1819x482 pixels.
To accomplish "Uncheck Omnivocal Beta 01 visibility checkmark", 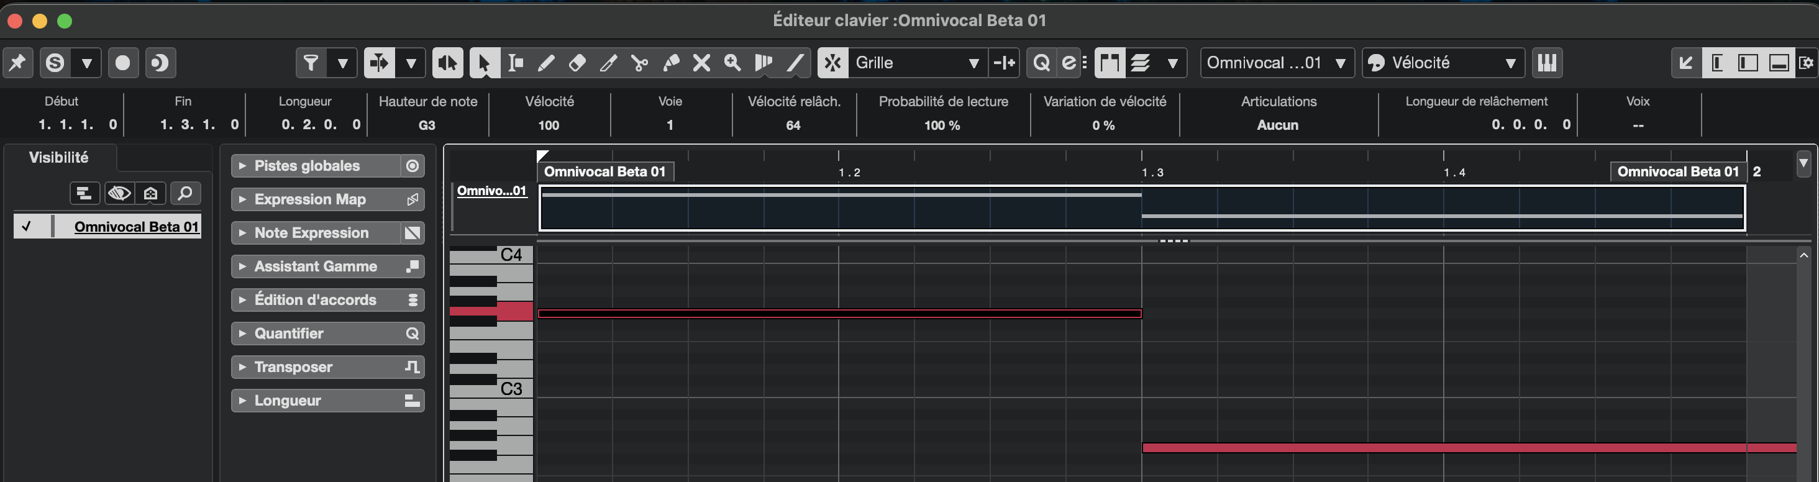I will 26,227.
